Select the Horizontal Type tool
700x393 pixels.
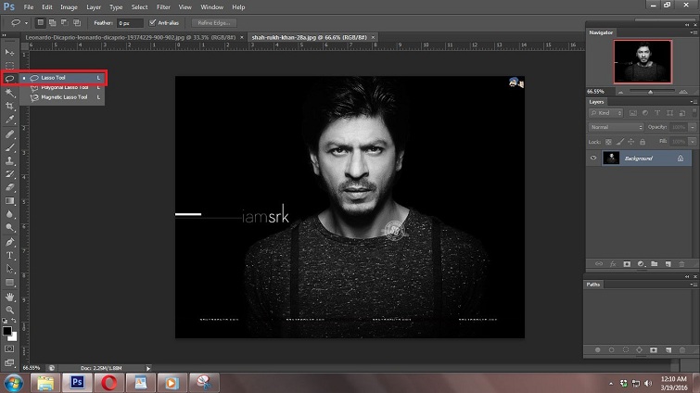[10, 255]
